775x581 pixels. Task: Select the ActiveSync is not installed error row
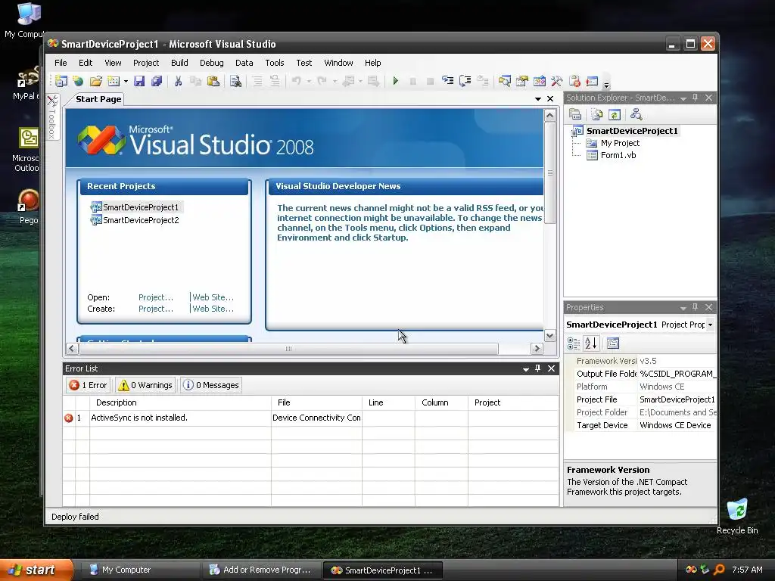coord(311,418)
